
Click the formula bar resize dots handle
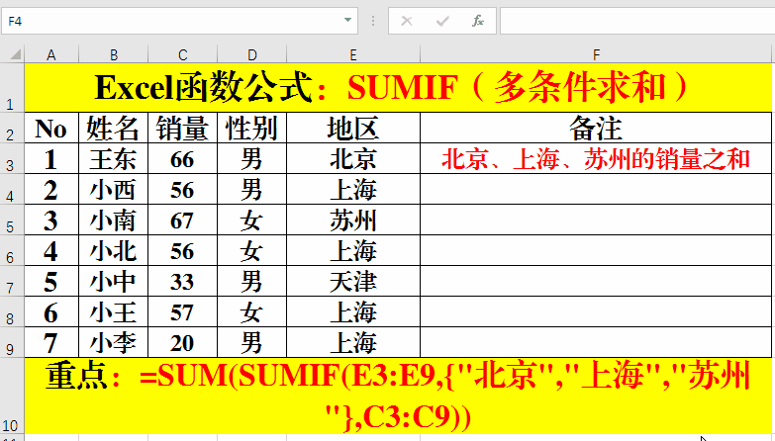373,21
